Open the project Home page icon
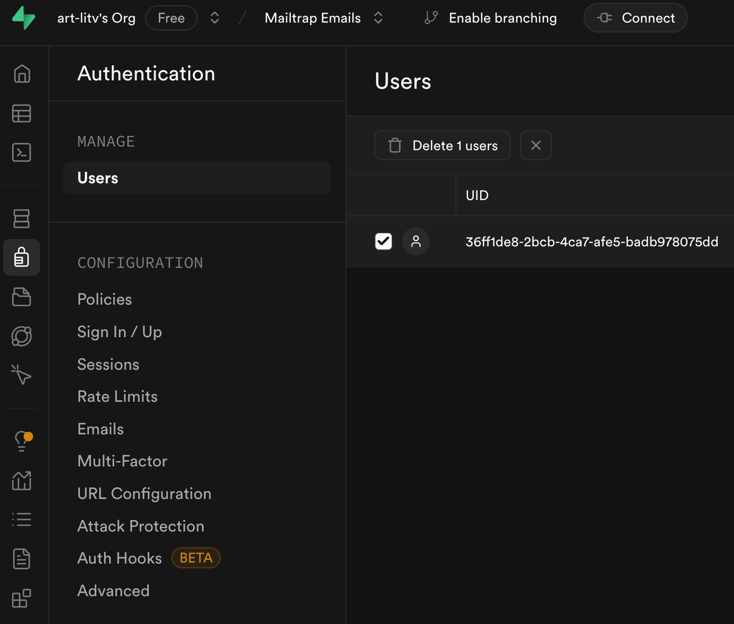 click(22, 74)
